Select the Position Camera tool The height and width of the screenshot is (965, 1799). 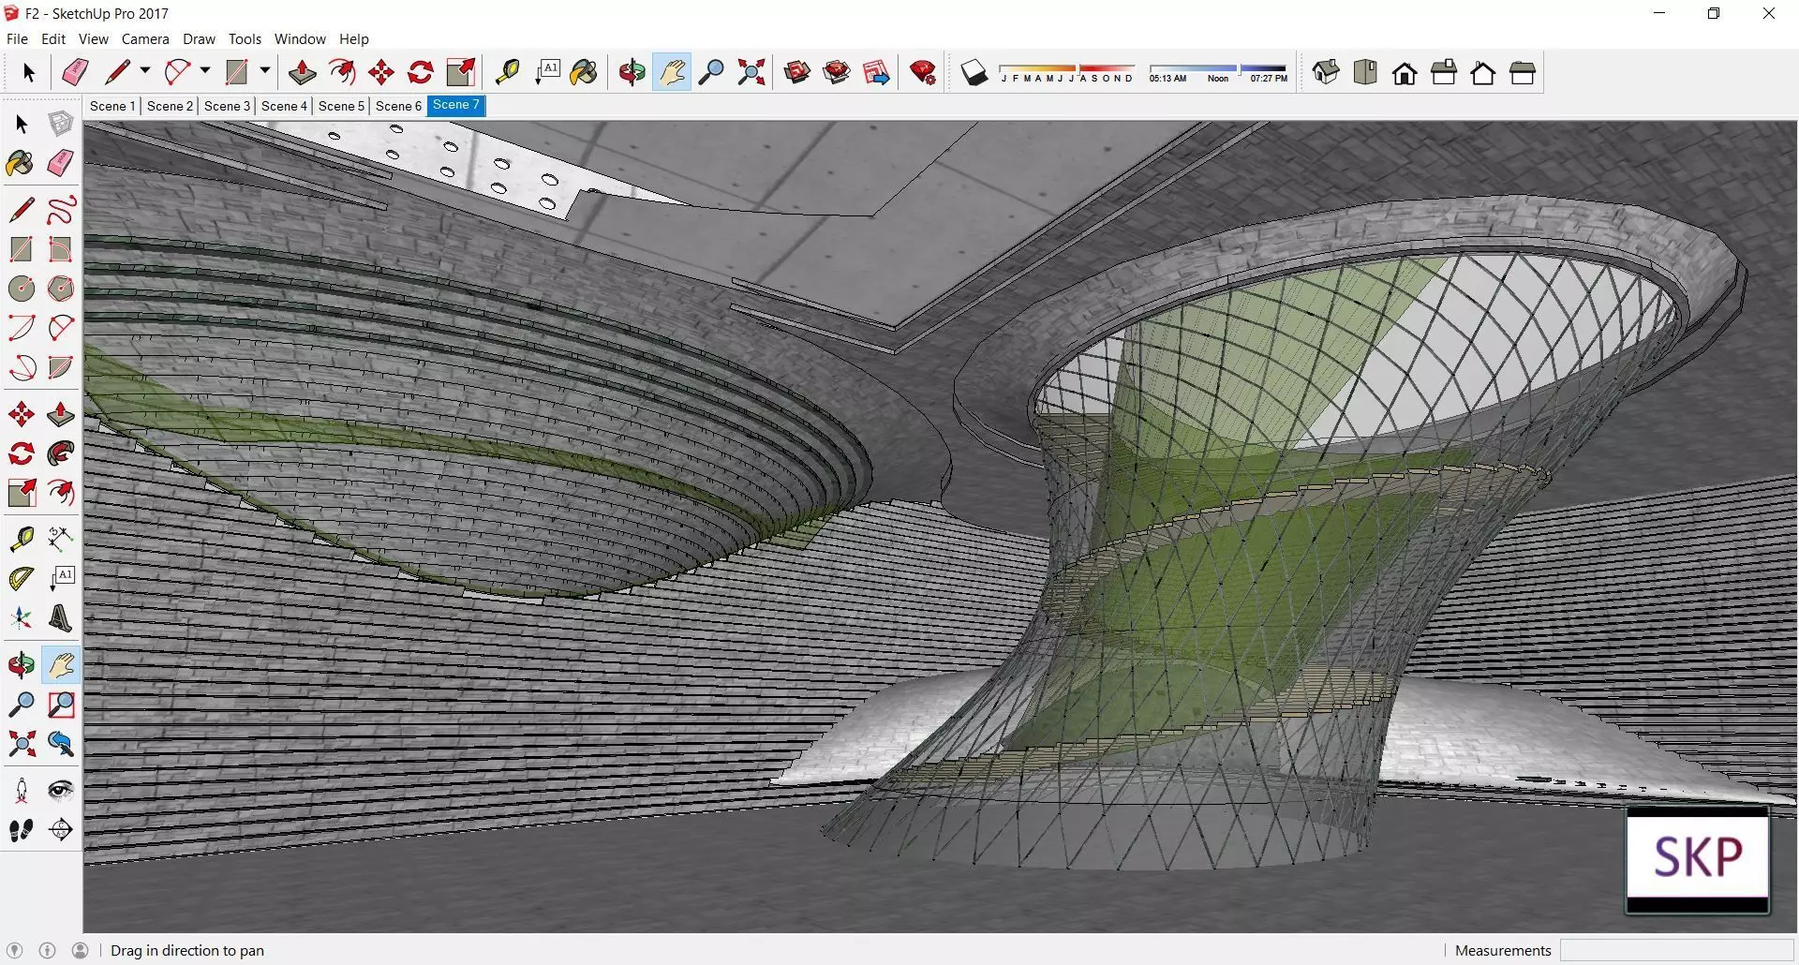point(21,791)
